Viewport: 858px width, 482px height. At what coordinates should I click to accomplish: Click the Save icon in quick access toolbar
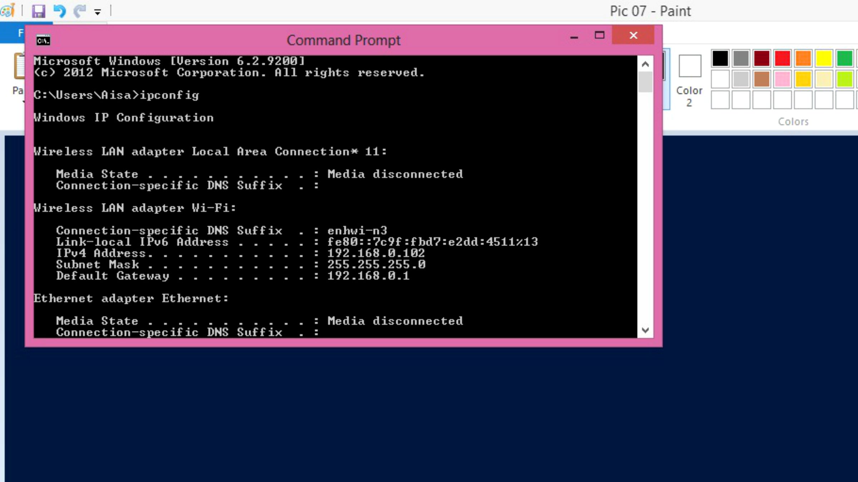39,11
